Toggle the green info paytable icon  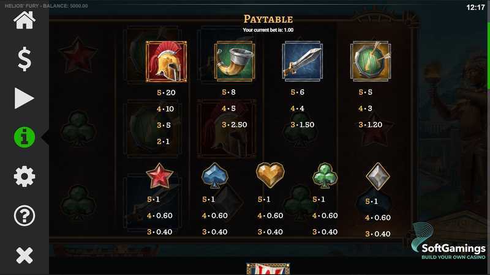(24, 137)
